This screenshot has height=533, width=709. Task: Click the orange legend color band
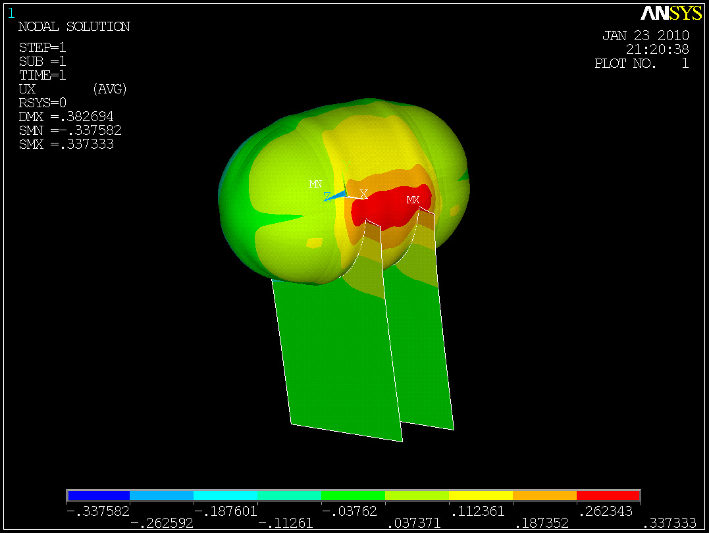click(x=544, y=495)
